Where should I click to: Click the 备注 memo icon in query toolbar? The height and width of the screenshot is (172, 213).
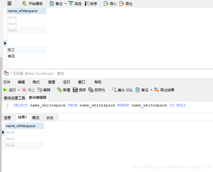click(137, 90)
